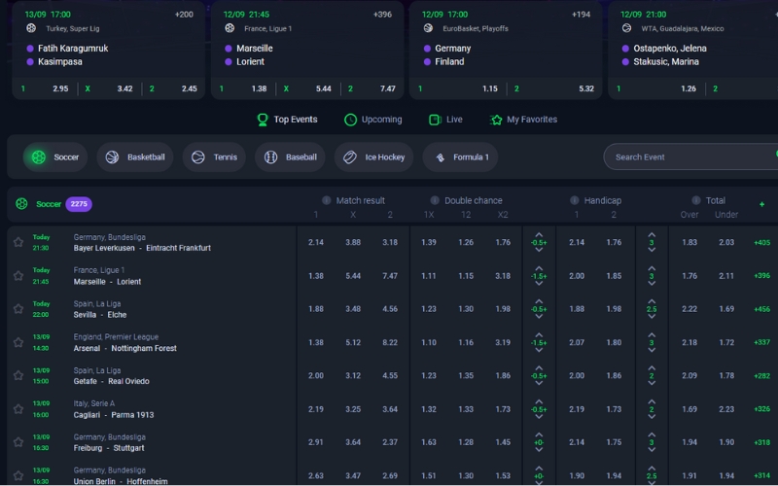
Task: Click info icon next to Double chance
Action: [435, 200]
